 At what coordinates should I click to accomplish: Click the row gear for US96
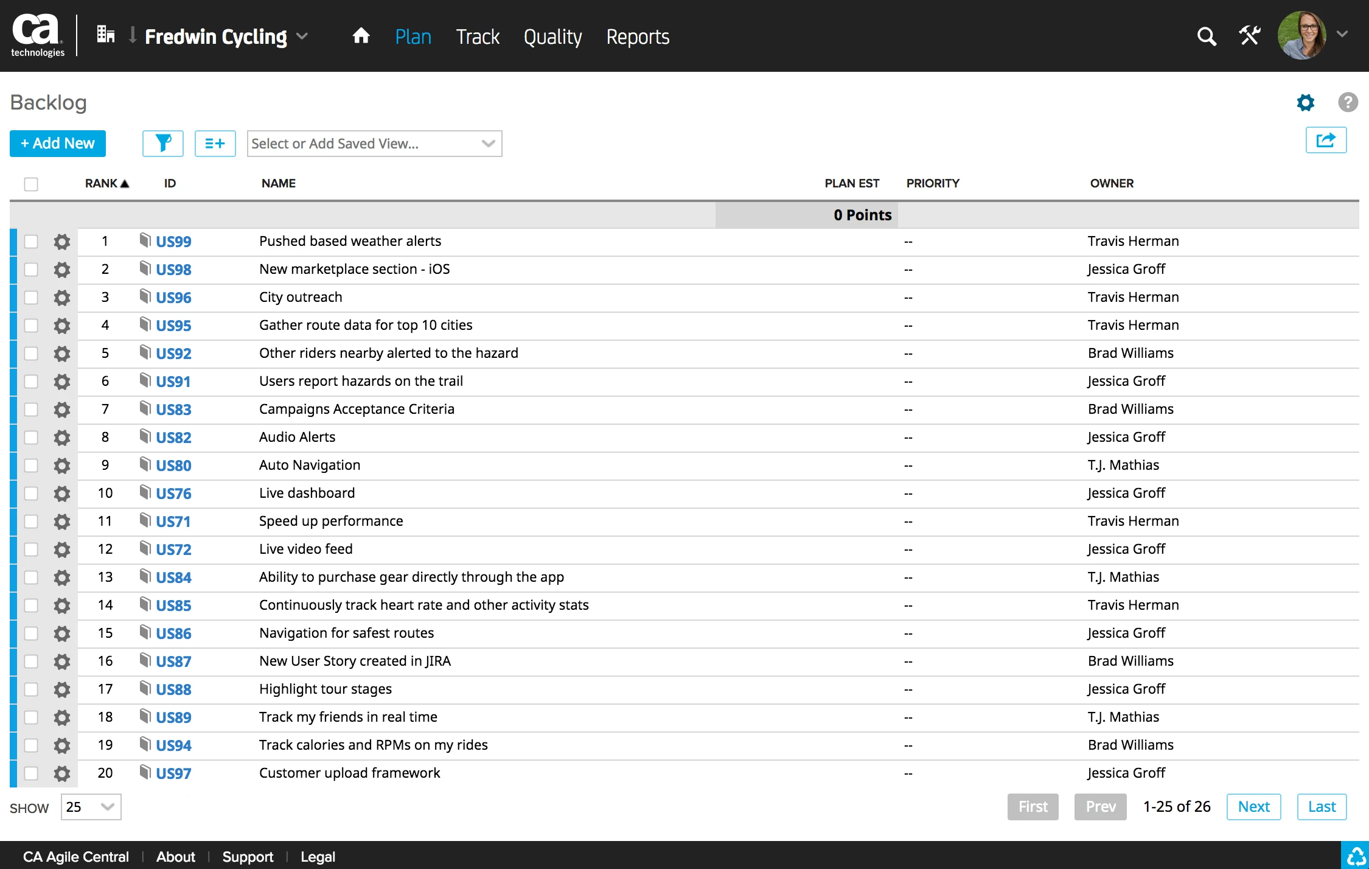click(61, 298)
